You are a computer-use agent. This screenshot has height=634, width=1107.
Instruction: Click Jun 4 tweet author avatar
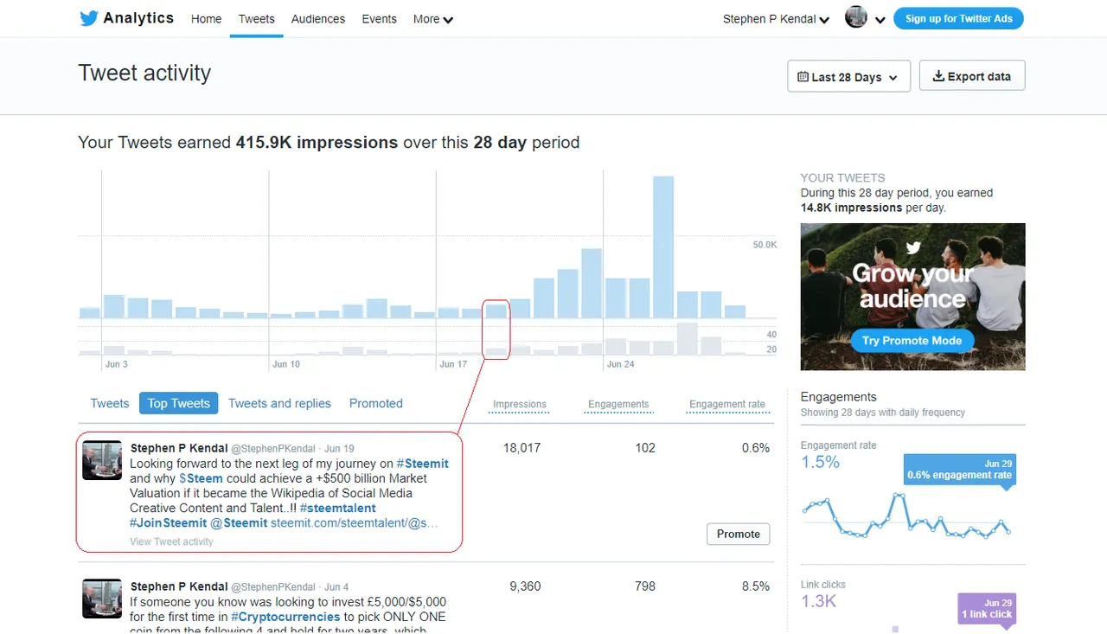102,599
